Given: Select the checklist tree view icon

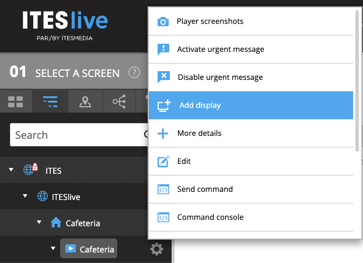Looking at the screenshot, I should pos(50,103).
